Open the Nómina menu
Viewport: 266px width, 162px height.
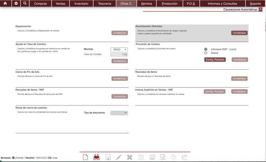tap(146, 4)
